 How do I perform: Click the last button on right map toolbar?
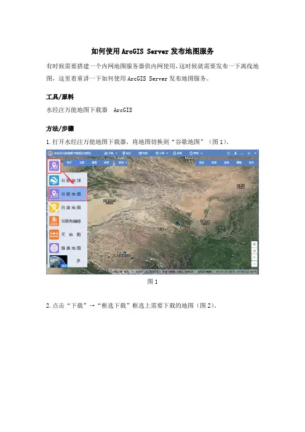click(252, 162)
